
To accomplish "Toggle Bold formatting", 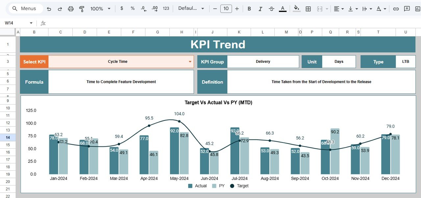I will pos(249,9).
